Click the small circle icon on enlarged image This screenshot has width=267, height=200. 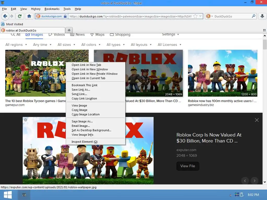pyautogui.click(x=26, y=120)
